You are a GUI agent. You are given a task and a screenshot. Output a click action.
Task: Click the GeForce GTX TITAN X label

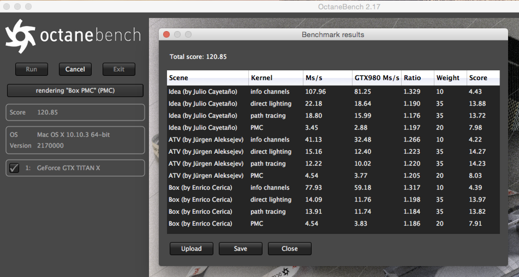[68, 168]
